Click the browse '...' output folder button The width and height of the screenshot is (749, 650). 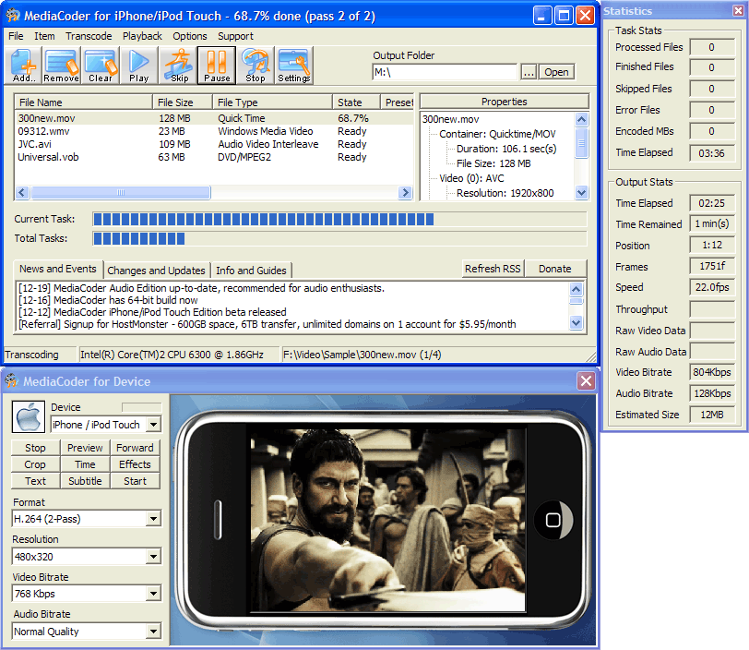tap(529, 72)
